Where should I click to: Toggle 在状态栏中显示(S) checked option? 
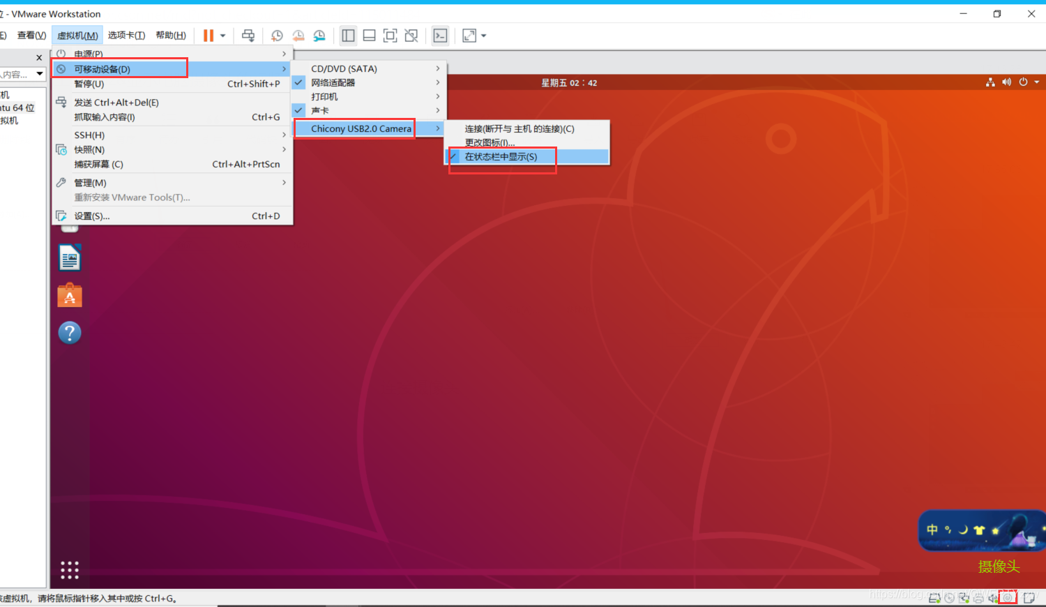(x=527, y=156)
